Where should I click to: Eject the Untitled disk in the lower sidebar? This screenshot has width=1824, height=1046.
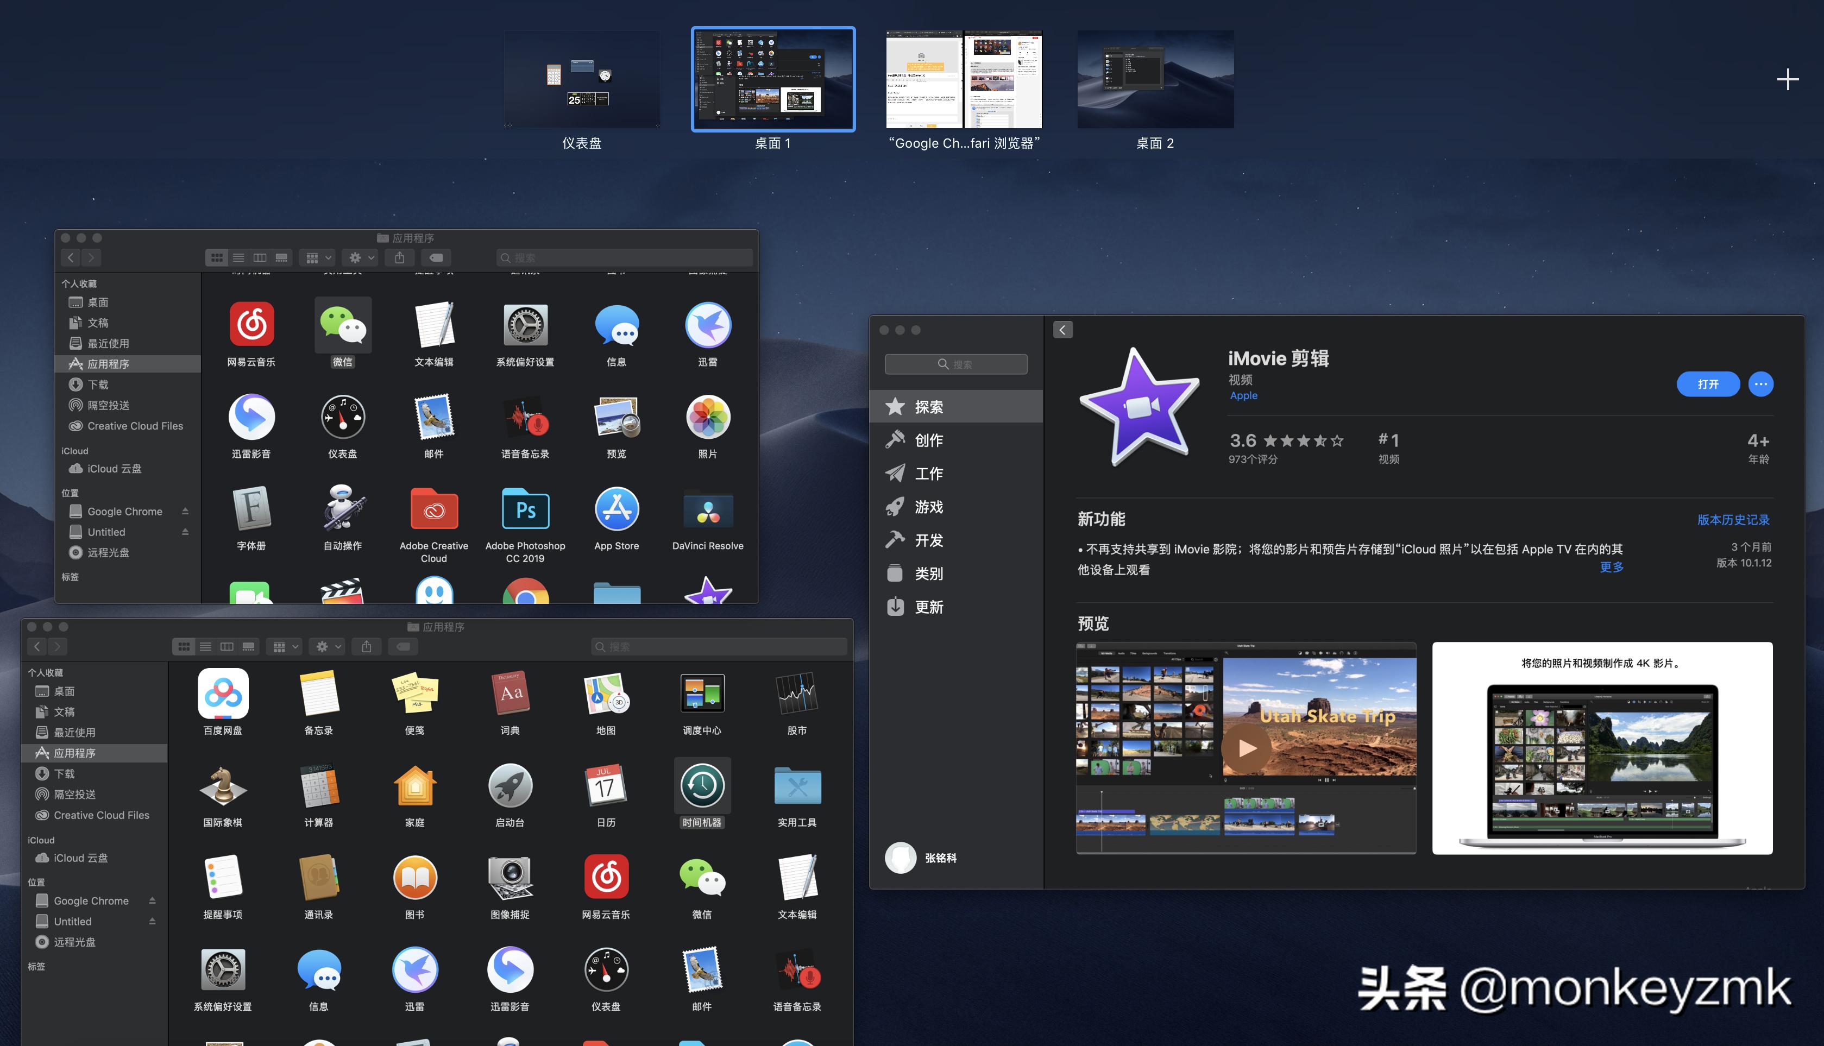tap(152, 921)
